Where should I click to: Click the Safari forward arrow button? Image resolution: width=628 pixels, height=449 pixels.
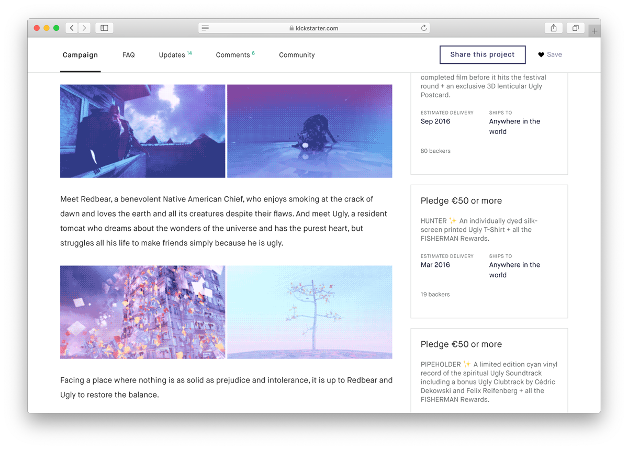tap(84, 28)
